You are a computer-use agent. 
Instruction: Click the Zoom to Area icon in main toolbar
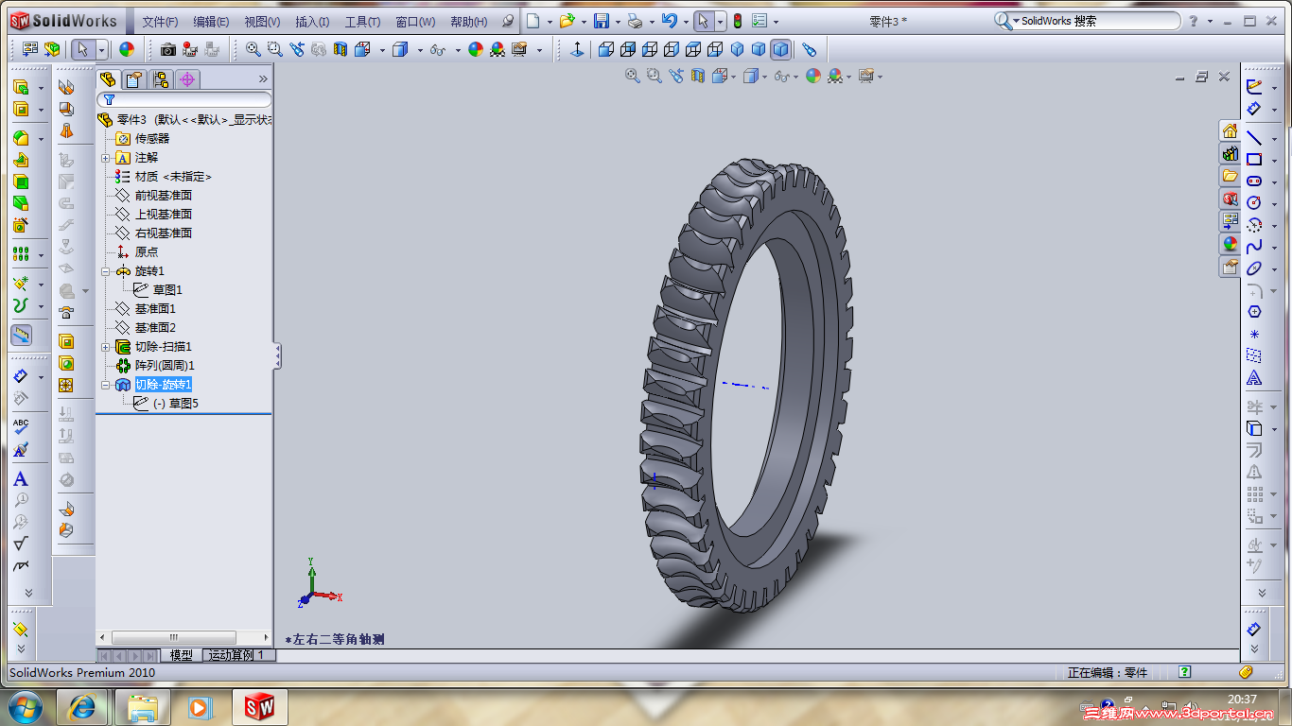pyautogui.click(x=274, y=49)
